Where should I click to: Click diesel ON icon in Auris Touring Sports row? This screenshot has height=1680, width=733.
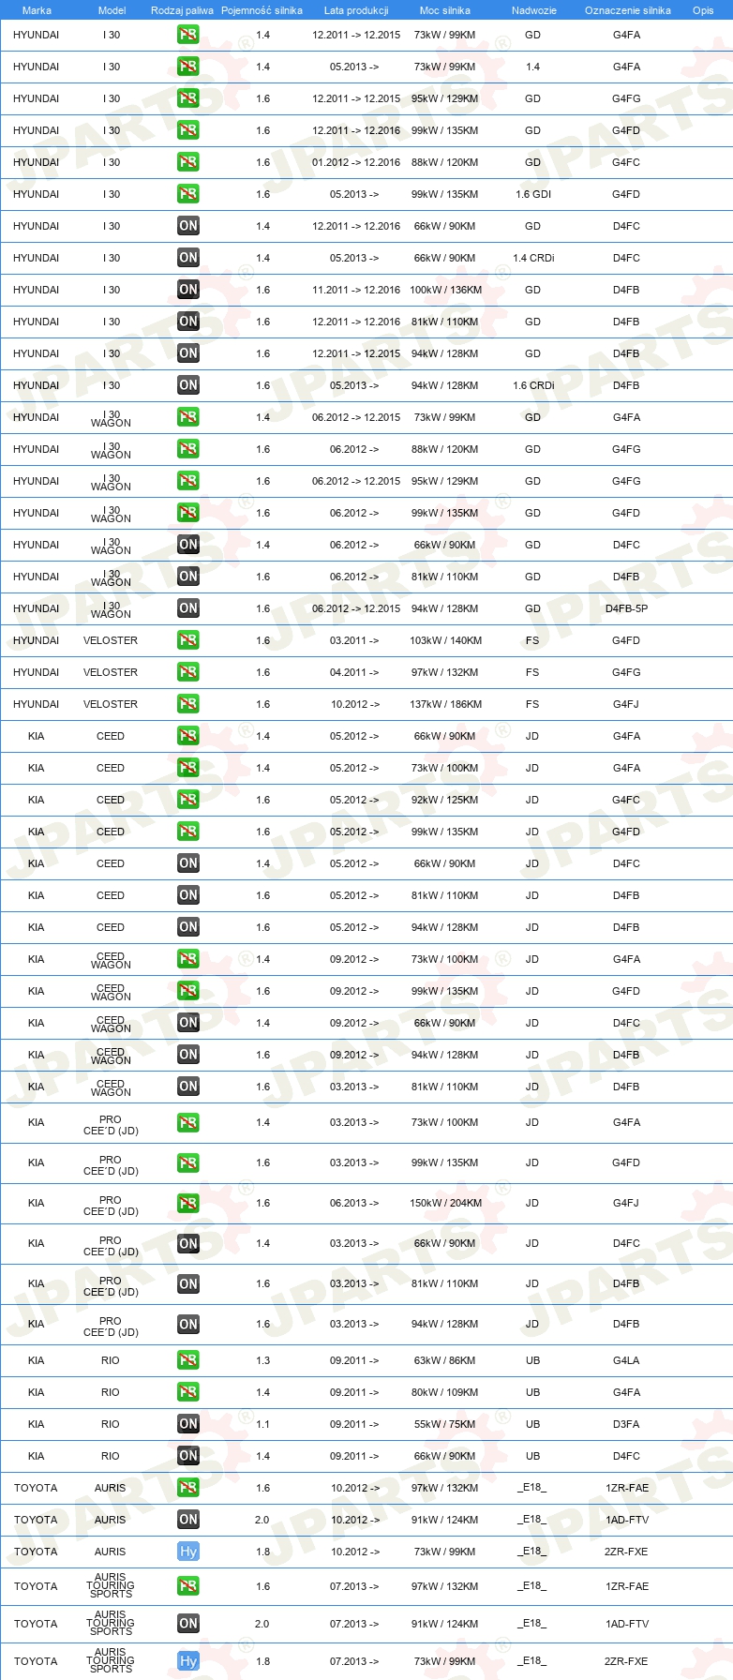coord(188,1624)
